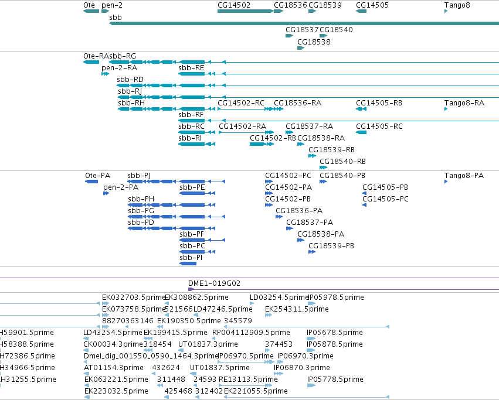The width and height of the screenshot is (499, 400).
Task: Select the CG14502 gene feature
Action: click(245, 11)
